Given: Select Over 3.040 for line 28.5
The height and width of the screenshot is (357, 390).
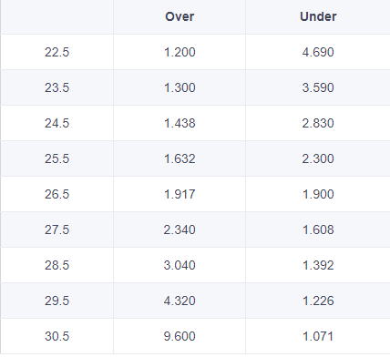Looking at the screenshot, I should [180, 265].
